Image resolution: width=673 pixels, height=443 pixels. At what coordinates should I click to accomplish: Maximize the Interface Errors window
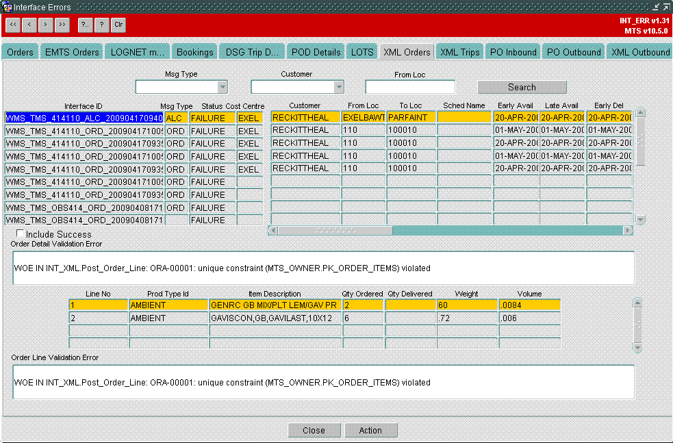(x=665, y=7)
